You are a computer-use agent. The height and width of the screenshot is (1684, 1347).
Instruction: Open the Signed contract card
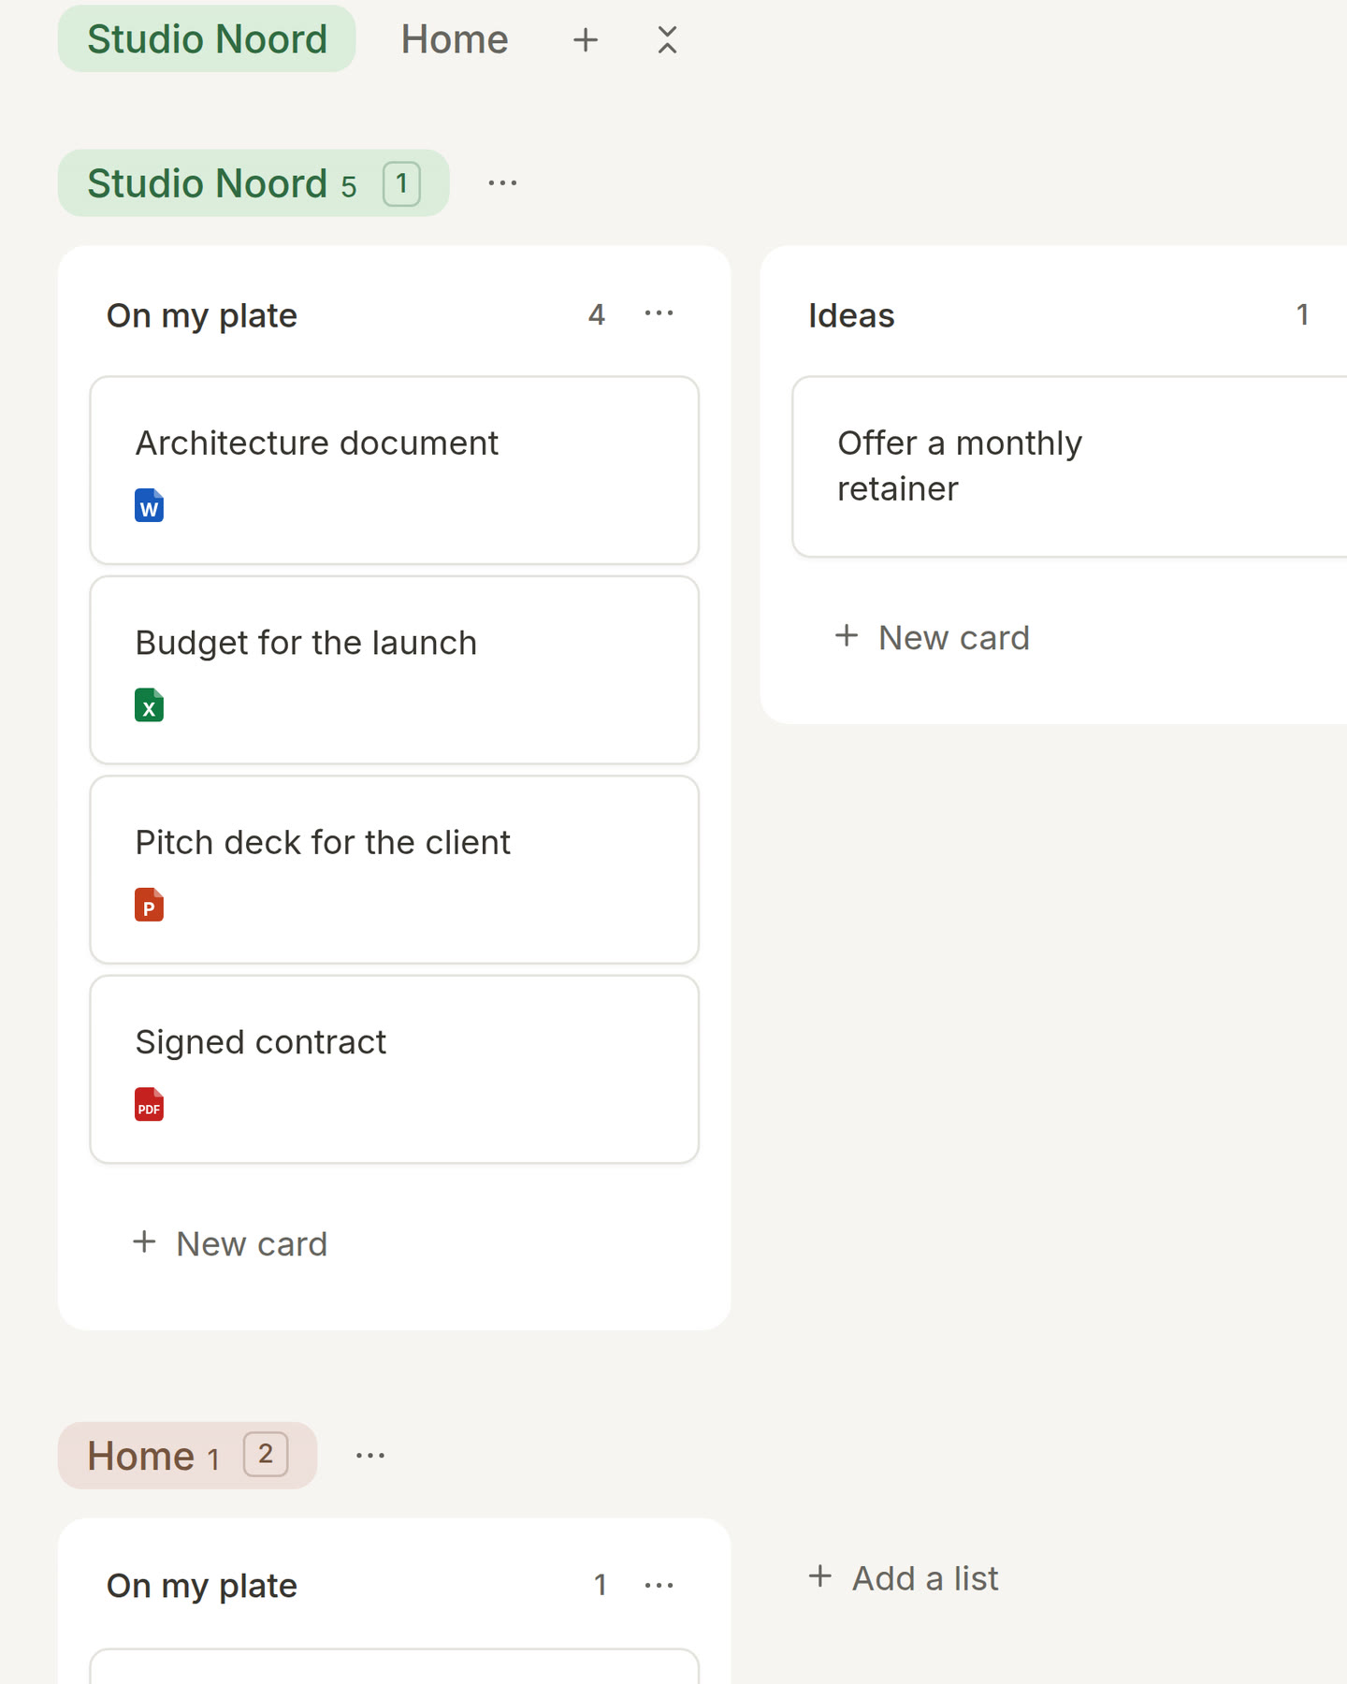click(394, 1069)
